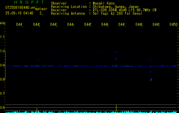Click the 1.0 kHz frequency axis label
The width and height of the screenshot is (179, 113).
[x=2, y=51]
